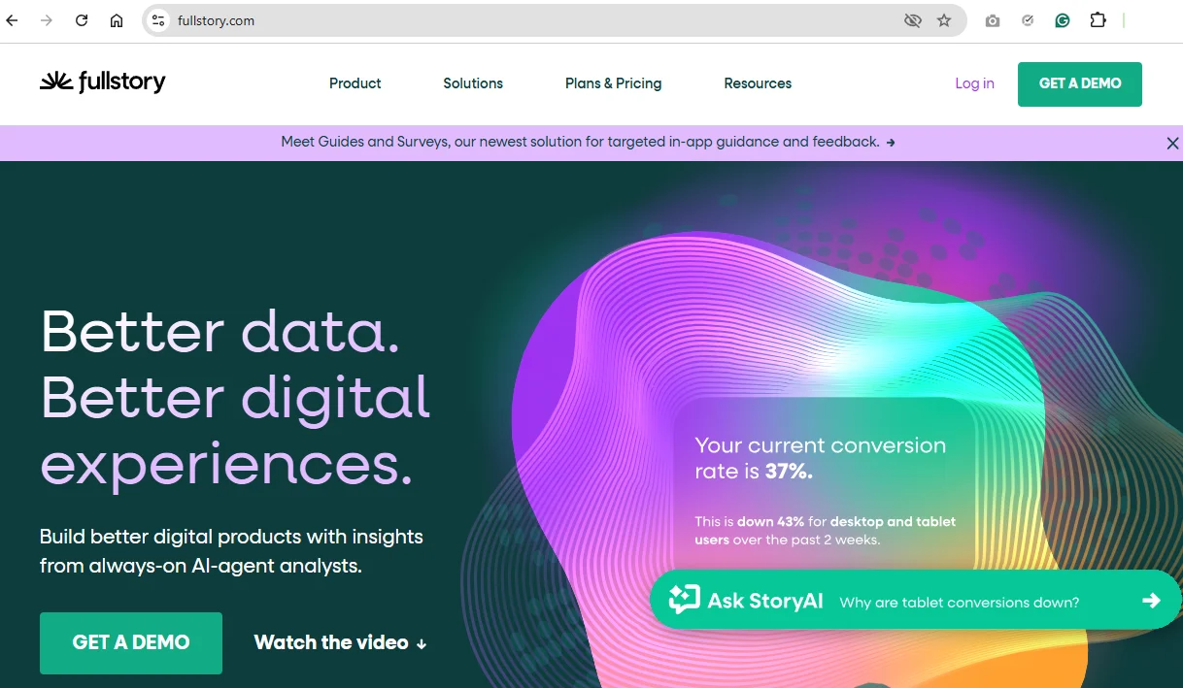Click the arrow inside the StoryAI bar
Screen dimensions: 1183x688
pos(1152,600)
